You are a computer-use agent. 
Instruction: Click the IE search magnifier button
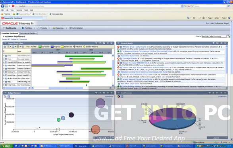pyautogui.click(x=229, y=6)
